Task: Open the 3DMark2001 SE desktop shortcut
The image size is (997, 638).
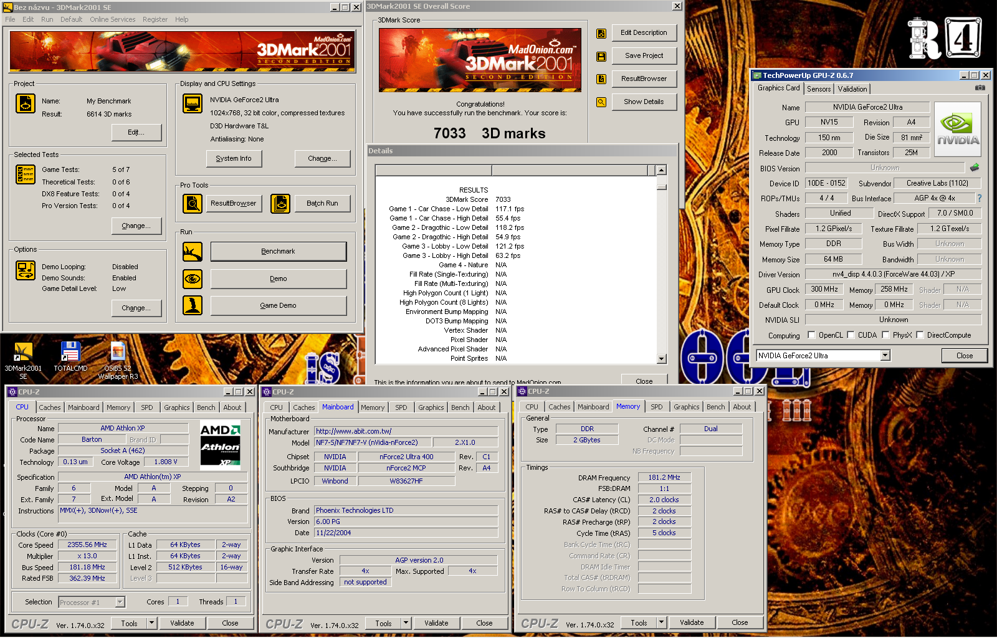Action: pos(23,361)
